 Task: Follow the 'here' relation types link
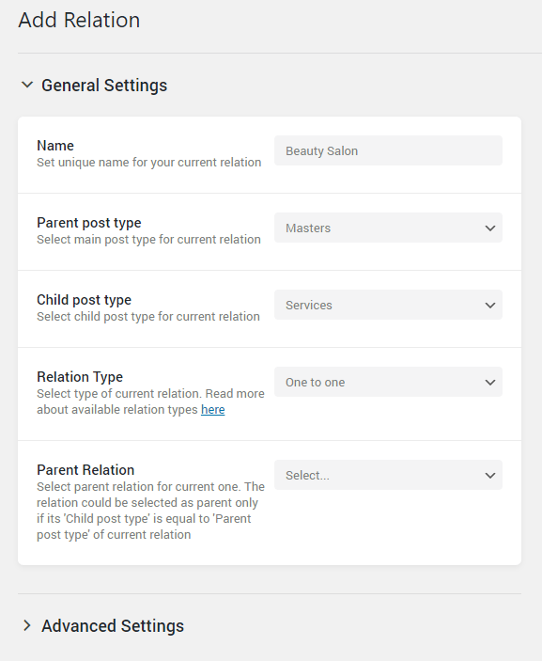(212, 410)
